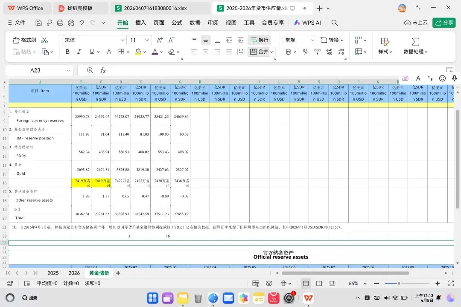Viewport: 461px width, 307px height.
Task: Click the 剪切 scissors cut icon
Action: coord(44,40)
